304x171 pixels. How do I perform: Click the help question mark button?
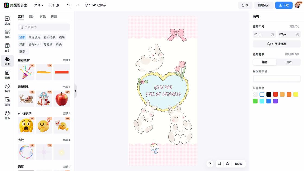click(210, 164)
